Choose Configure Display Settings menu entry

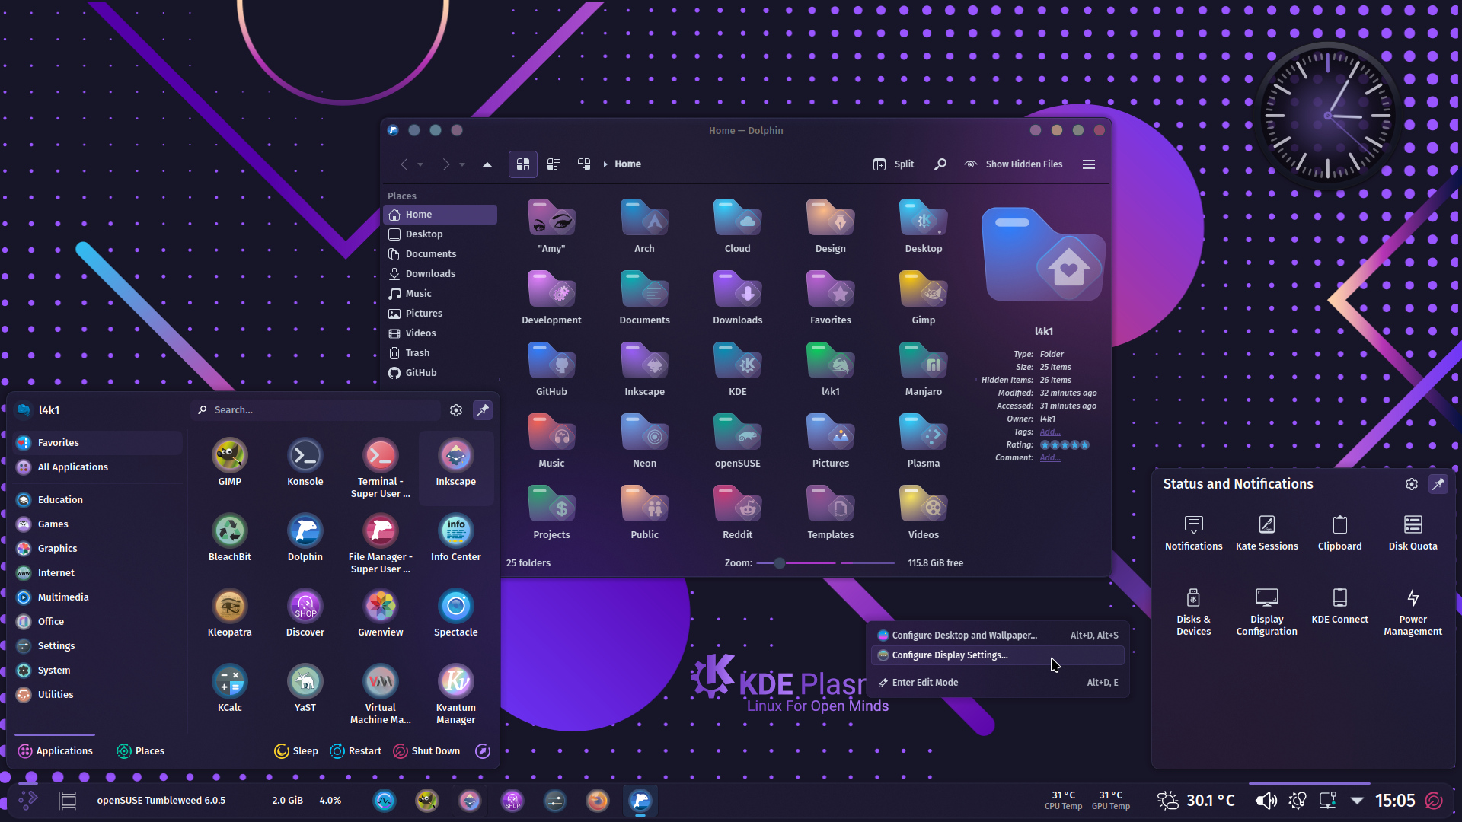point(998,655)
